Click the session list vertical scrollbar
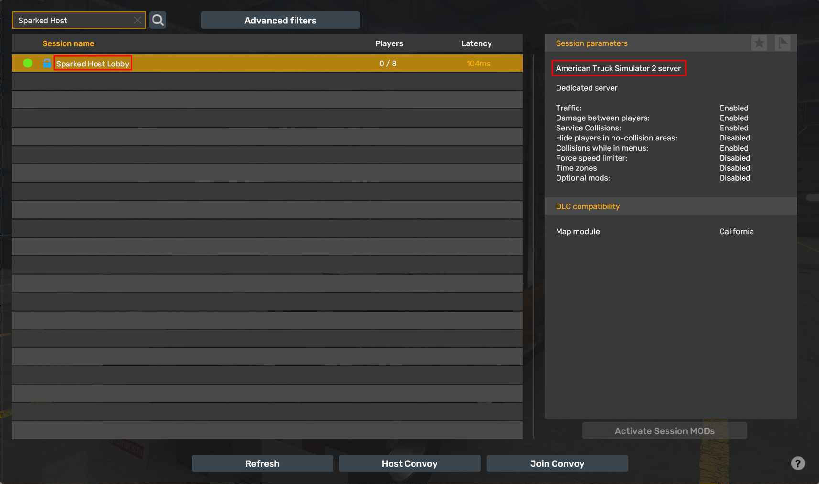The height and width of the screenshot is (484, 819). click(534, 239)
